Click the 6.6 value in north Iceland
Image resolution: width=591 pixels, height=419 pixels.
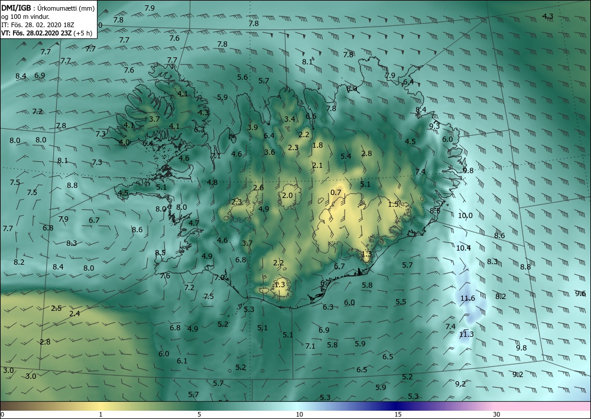(x=311, y=116)
